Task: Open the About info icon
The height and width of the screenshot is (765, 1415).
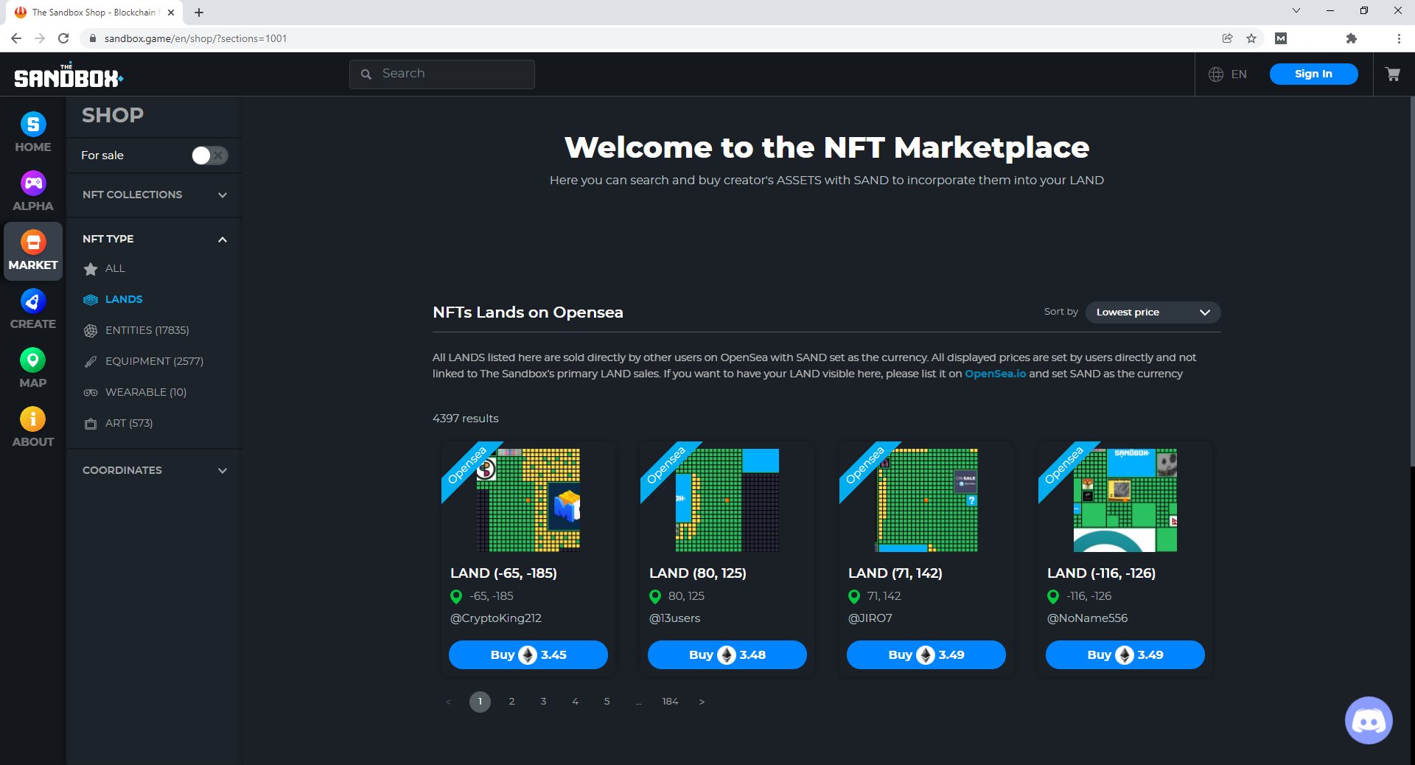Action: 33,419
